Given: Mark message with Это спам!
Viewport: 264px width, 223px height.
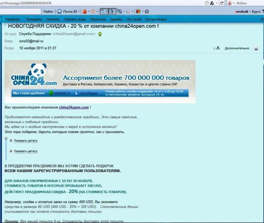Looking at the screenshot, I should click(134, 19).
